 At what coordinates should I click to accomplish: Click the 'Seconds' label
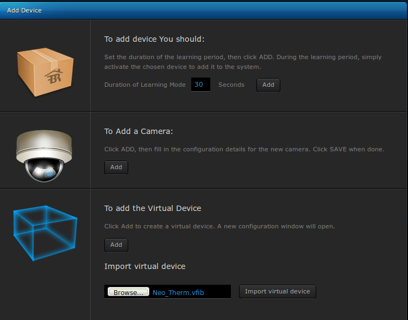click(x=231, y=85)
